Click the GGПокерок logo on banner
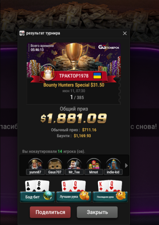 [109, 47]
